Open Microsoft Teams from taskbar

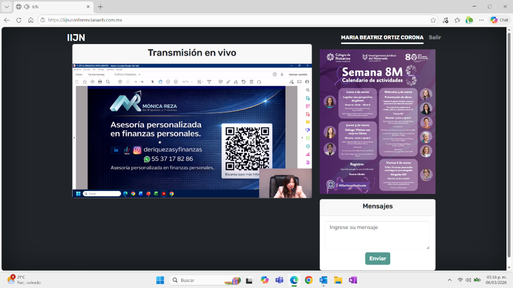coord(279,280)
